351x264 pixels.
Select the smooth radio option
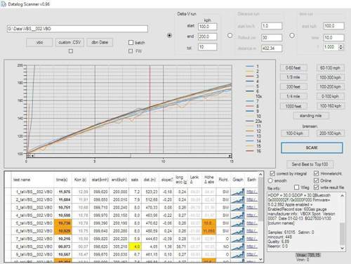click(x=270, y=180)
